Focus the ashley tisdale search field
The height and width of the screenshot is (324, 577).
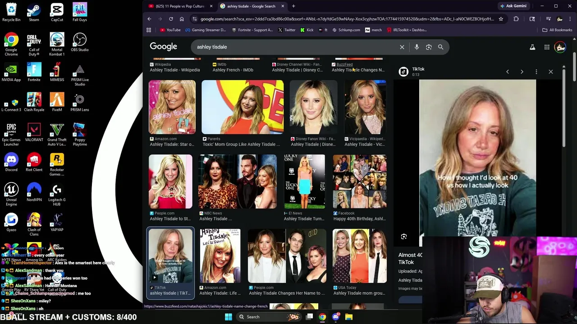[x=295, y=47]
